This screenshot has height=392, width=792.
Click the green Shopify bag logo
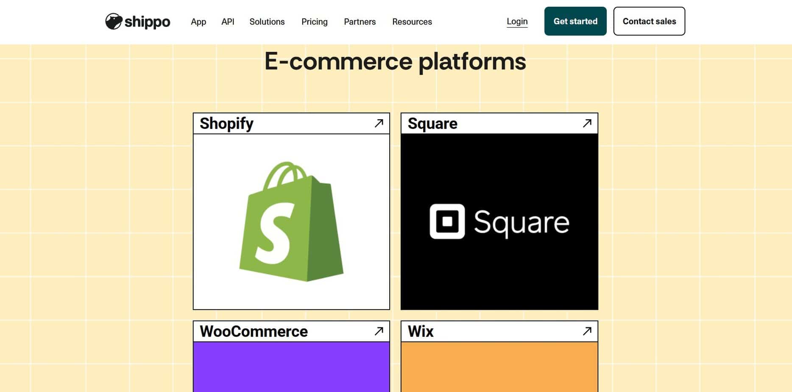291,221
